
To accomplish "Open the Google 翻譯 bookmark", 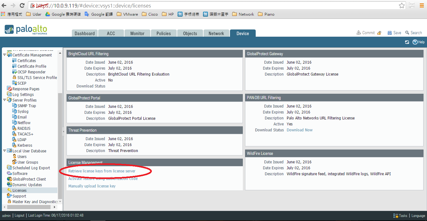I will (99, 14).
